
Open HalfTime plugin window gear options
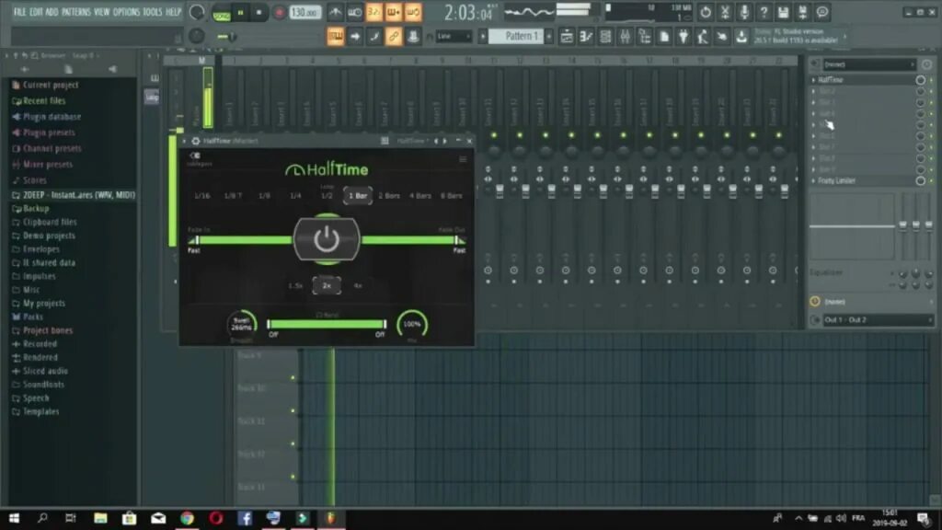(195, 141)
